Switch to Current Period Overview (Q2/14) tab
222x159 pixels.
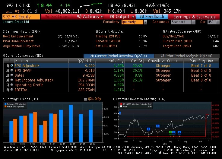119,56
